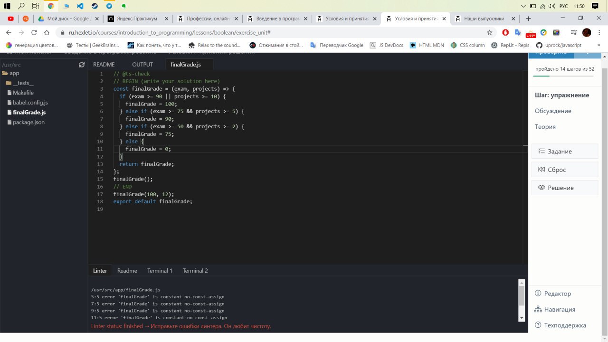Open uprock/javascript GitHub bookmark
Viewport: 608px width, 342px height.
pos(559,45)
